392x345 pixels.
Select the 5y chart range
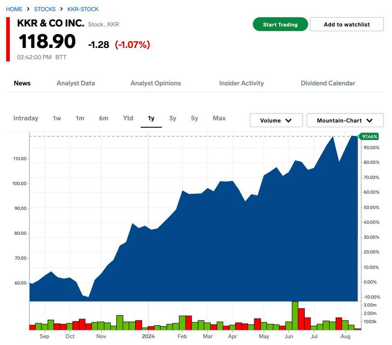click(x=195, y=118)
